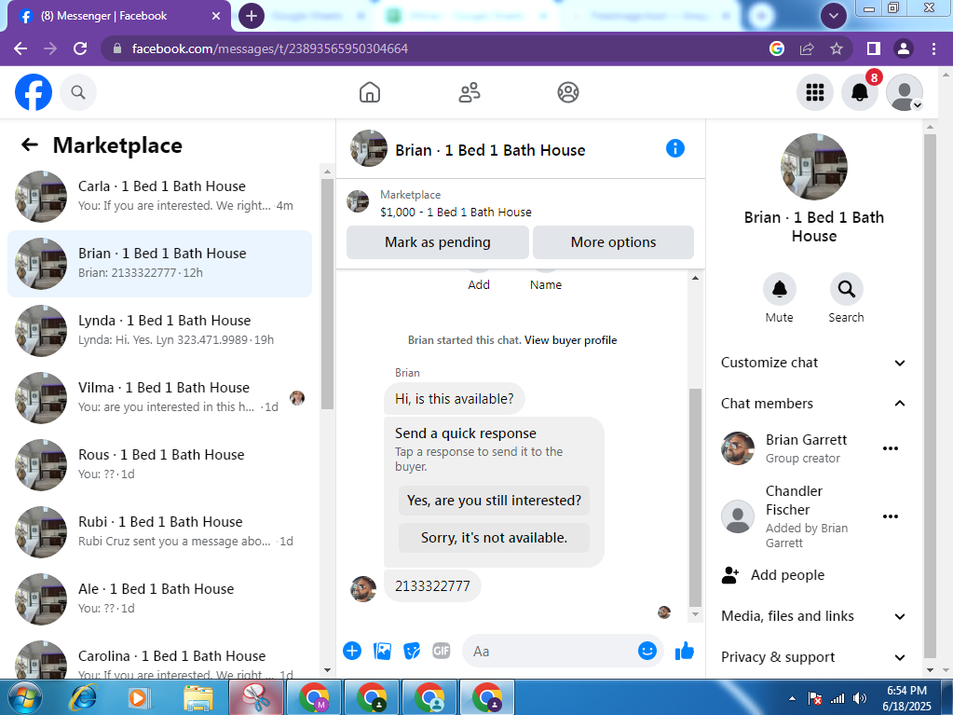953x715 pixels.
Task: Expand Privacy & support section
Action: point(814,657)
